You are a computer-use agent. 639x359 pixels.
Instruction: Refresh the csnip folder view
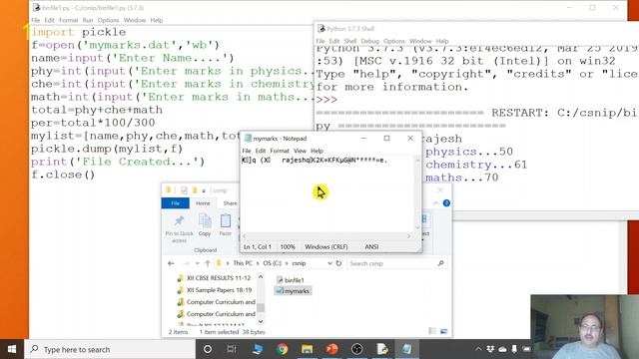click(x=338, y=263)
